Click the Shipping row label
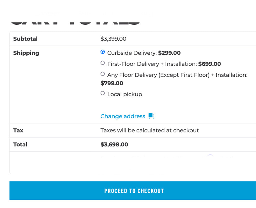 (26, 53)
